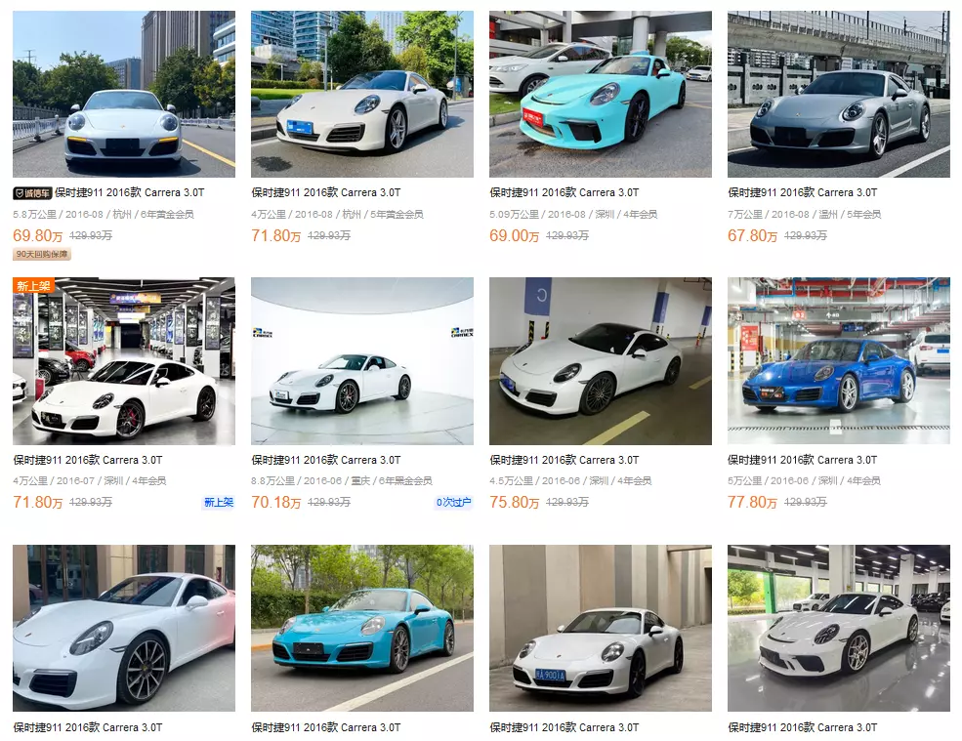
Task: Click the bottom-right listing title under white showroom Porsche
Action: pos(803,727)
